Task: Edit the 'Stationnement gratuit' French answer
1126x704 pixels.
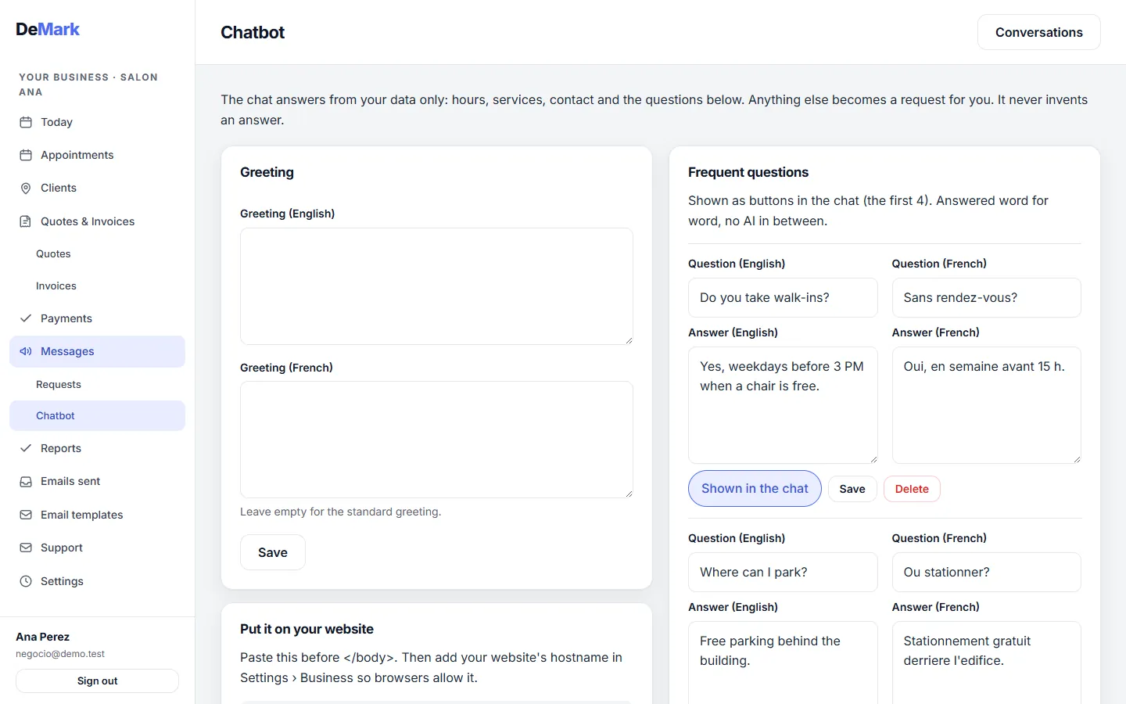Action: tap(986, 663)
